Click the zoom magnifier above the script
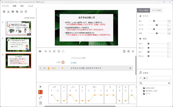173x107 pixels. pos(129,51)
